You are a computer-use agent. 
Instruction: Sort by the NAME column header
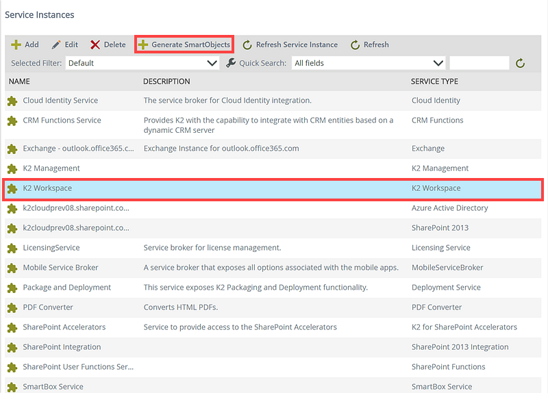point(20,81)
